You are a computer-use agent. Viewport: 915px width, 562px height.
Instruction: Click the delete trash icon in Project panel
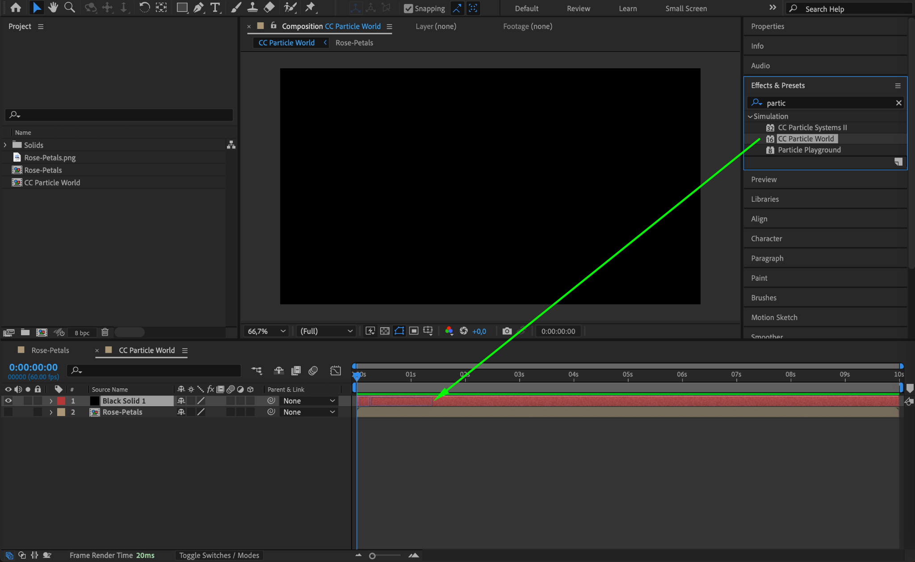(x=105, y=332)
